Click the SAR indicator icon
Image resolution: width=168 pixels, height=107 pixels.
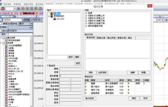pos(6,97)
